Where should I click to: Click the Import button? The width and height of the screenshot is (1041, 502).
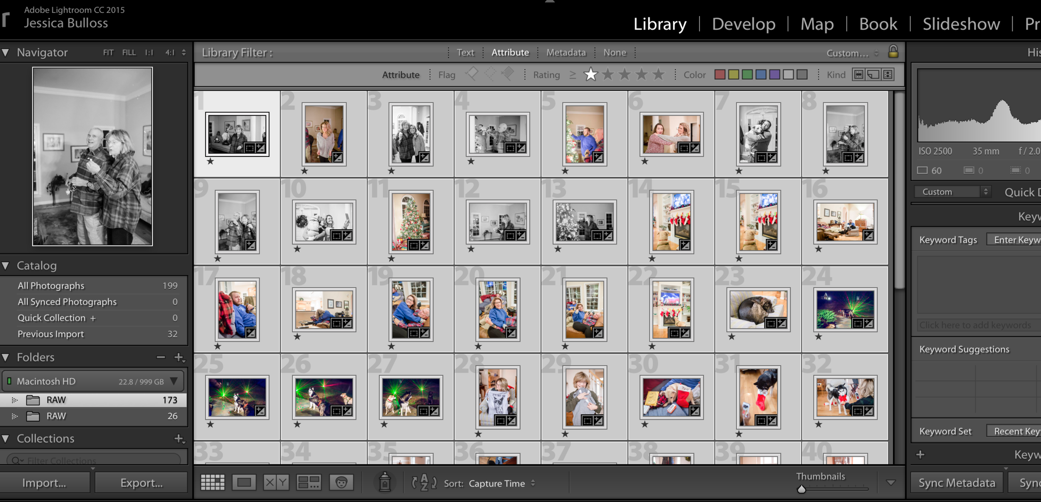tap(45, 482)
